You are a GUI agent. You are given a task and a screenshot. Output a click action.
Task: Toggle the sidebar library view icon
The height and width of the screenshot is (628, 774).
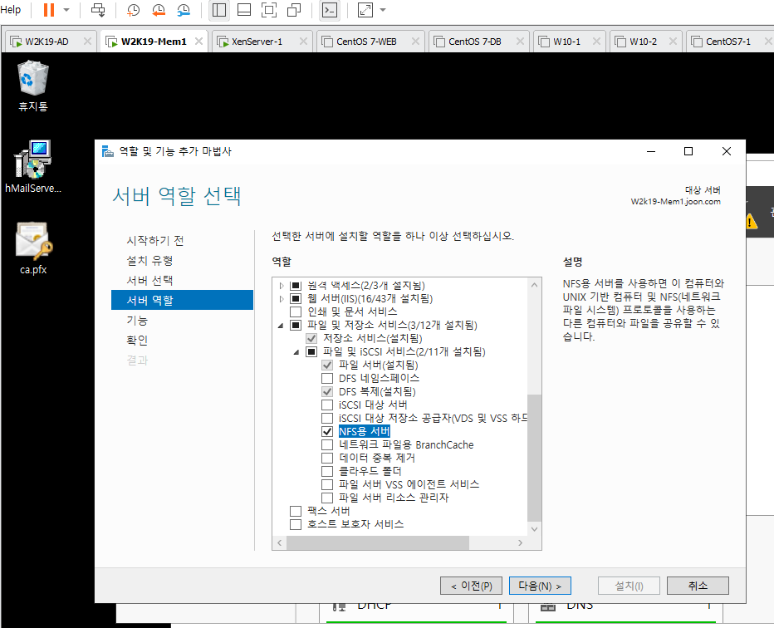coord(219,10)
